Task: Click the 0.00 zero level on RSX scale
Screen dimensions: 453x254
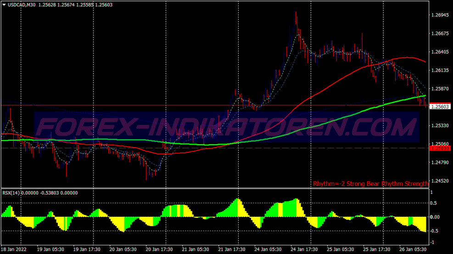Action: coord(435,217)
